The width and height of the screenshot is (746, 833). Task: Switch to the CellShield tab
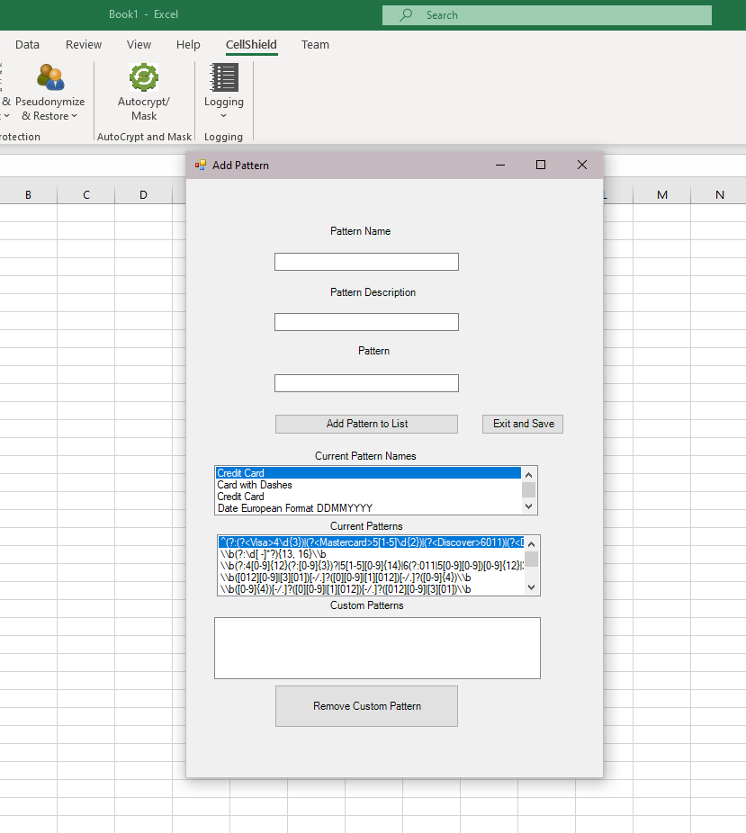251,45
